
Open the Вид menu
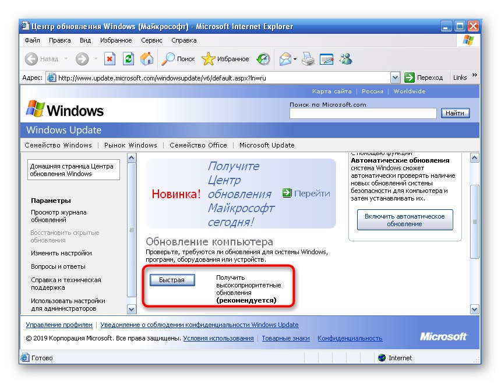tap(85, 40)
